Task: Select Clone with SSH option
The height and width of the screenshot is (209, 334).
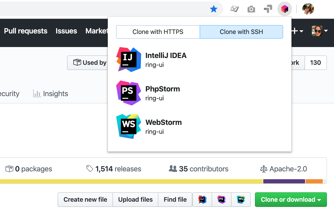Action: (x=241, y=32)
